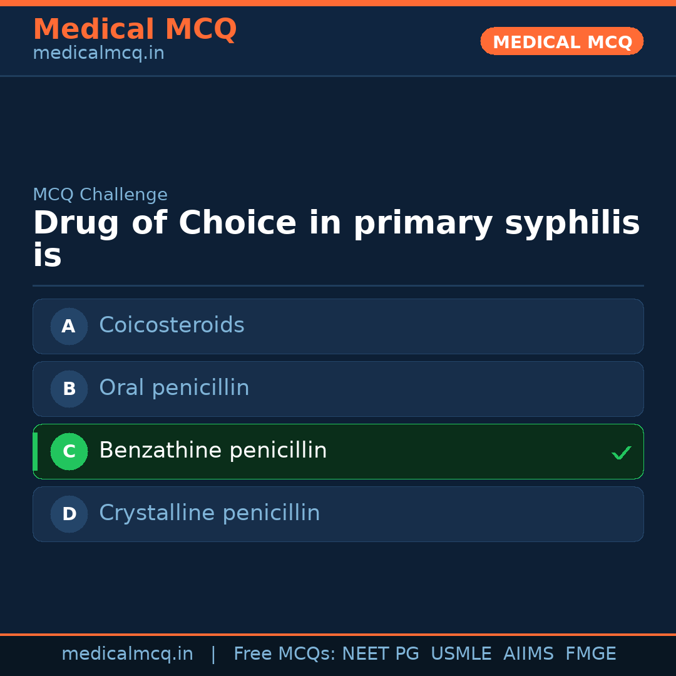The height and width of the screenshot is (676, 676).
Task: Click the USMLE footer text
Action: (x=461, y=654)
